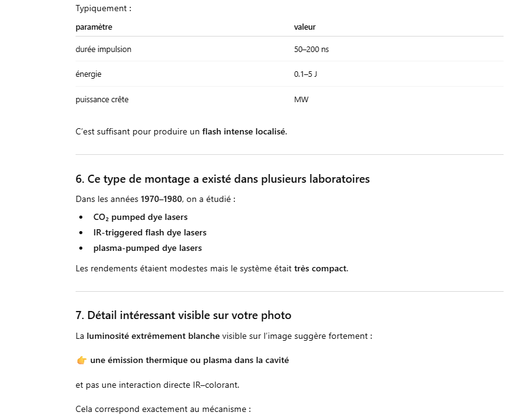Click the "0.1–5 J" value cell

coord(305,74)
